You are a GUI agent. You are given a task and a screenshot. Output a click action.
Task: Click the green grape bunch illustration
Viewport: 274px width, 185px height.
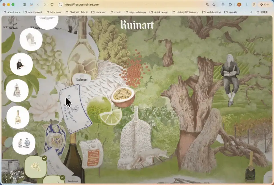(x=49, y=56)
